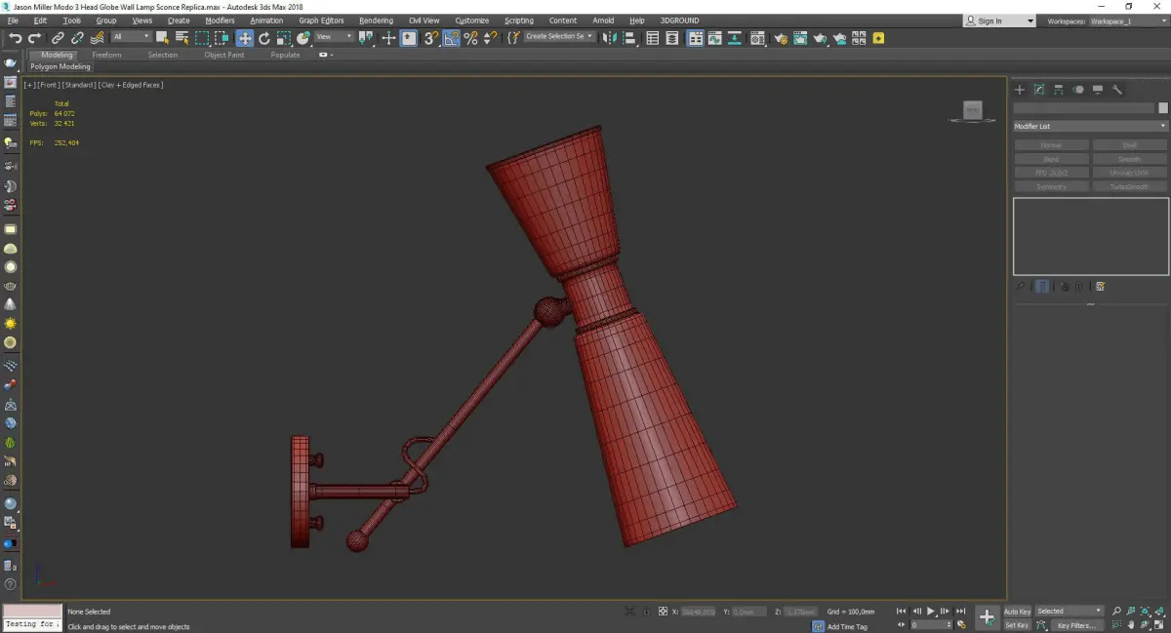Click the Align tool icon
The width and height of the screenshot is (1171, 633).
point(629,38)
